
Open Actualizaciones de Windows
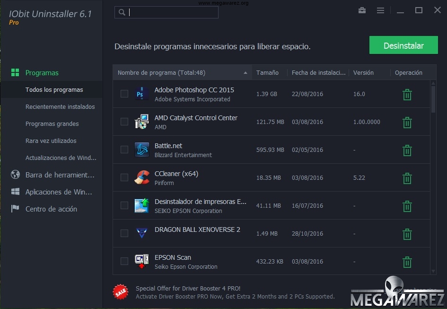[61, 158]
